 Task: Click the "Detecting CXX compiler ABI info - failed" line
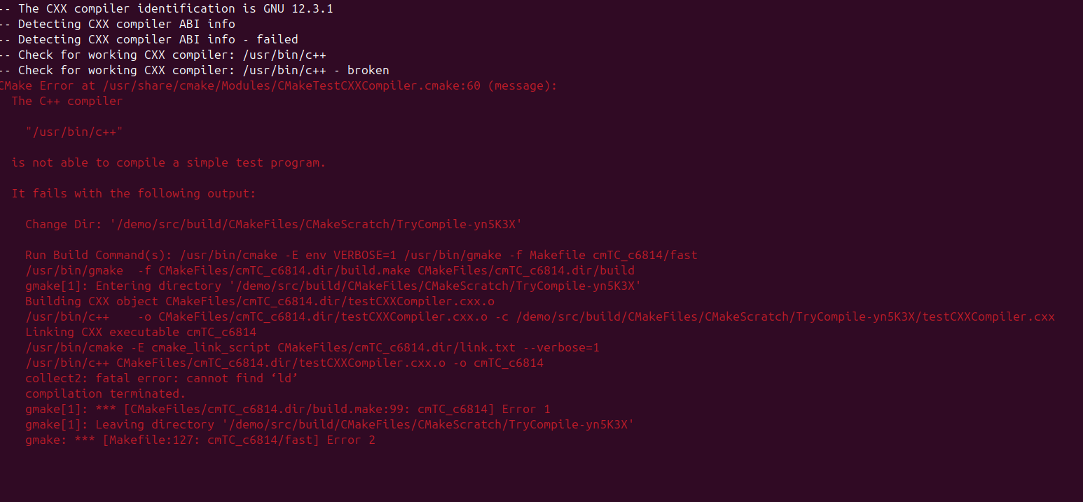click(x=149, y=39)
